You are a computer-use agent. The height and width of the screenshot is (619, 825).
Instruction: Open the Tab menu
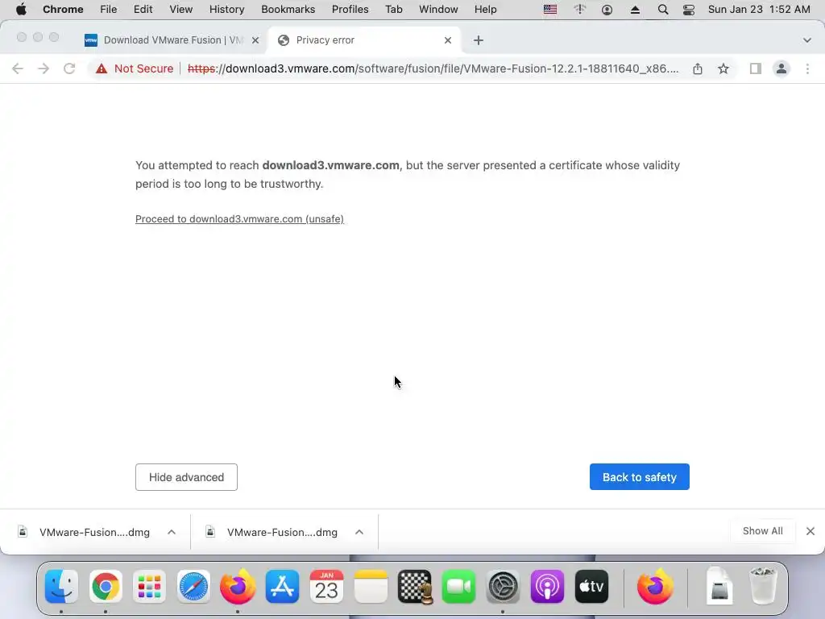coord(393,10)
